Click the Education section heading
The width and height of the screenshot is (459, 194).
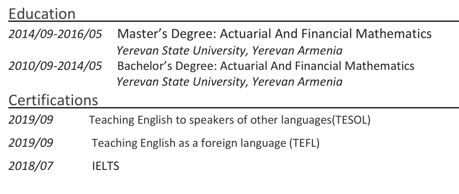pos(42,13)
